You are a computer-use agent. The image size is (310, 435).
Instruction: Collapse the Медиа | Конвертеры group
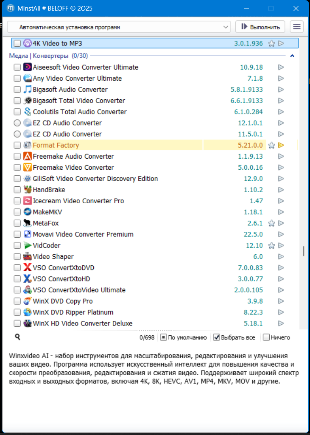click(x=292, y=56)
